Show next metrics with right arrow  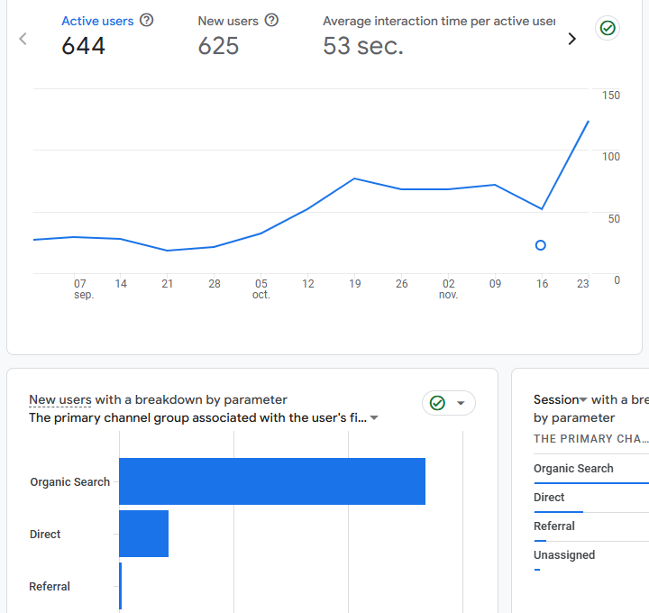571,39
